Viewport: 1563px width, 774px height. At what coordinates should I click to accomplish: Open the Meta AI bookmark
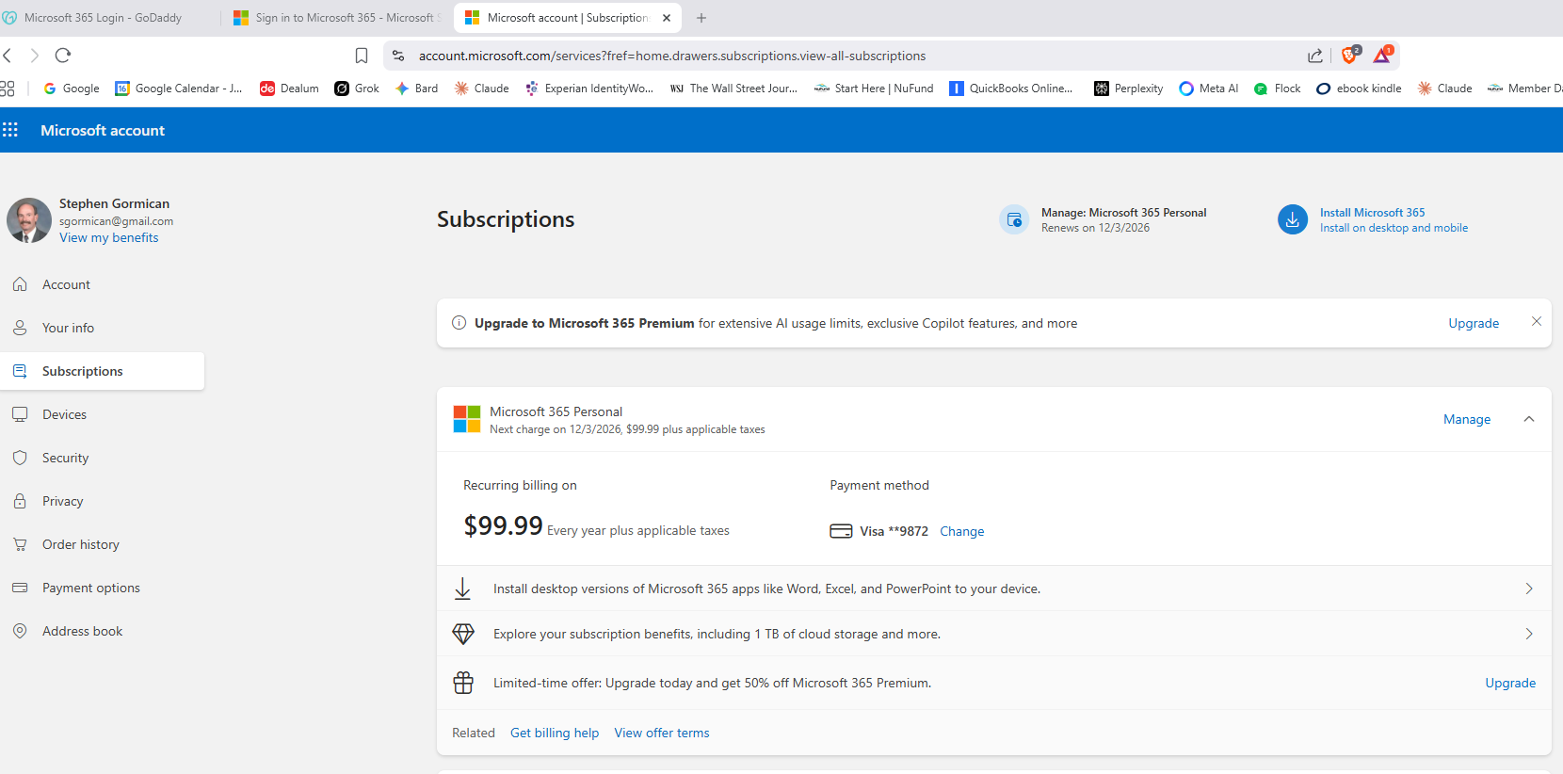[x=1209, y=89]
